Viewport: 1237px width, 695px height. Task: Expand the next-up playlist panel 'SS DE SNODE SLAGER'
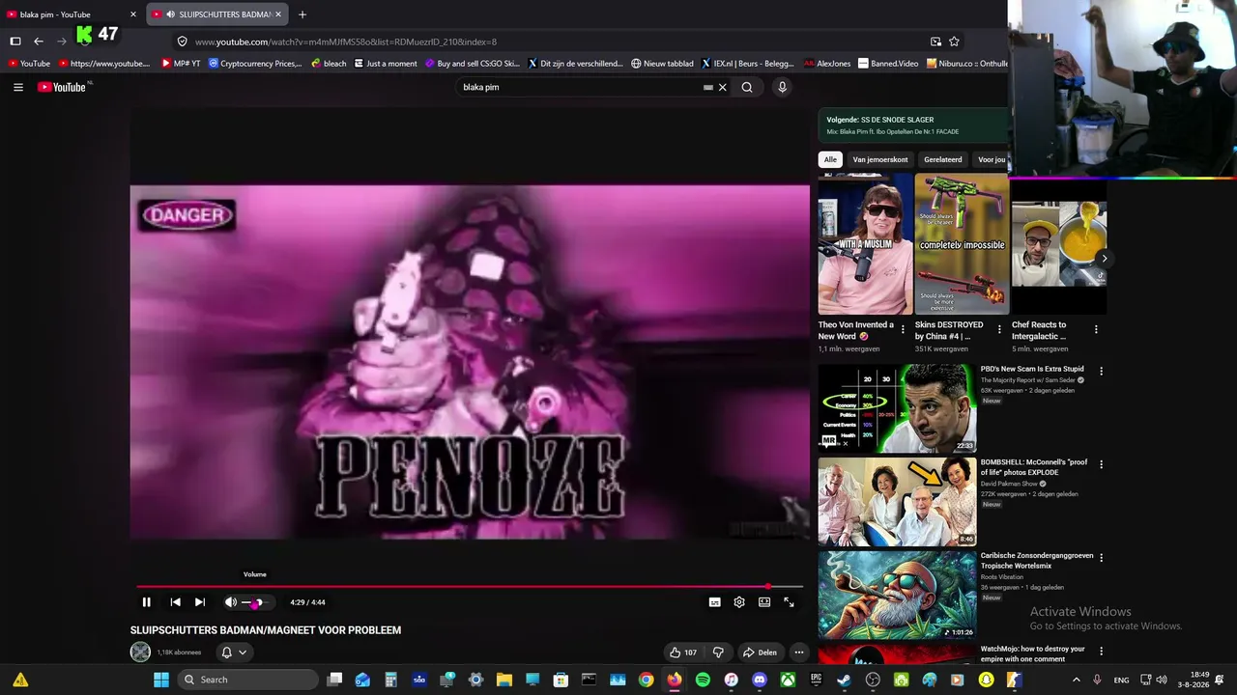[913, 125]
